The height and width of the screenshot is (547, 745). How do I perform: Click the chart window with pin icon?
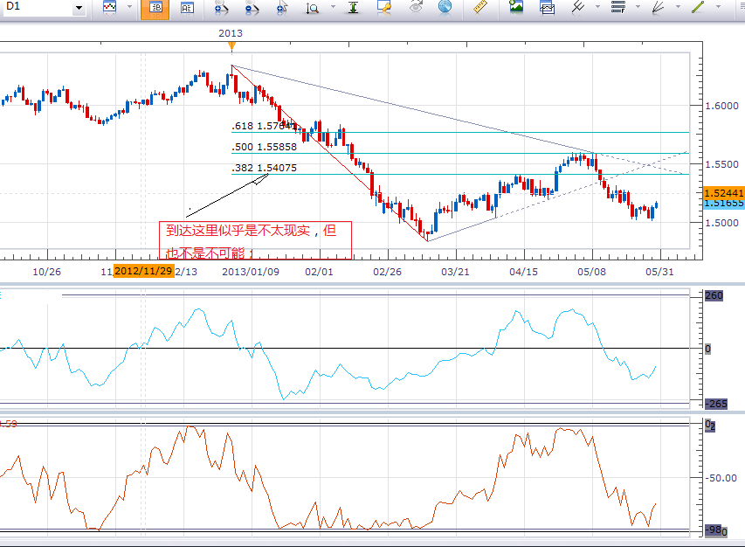point(384,8)
